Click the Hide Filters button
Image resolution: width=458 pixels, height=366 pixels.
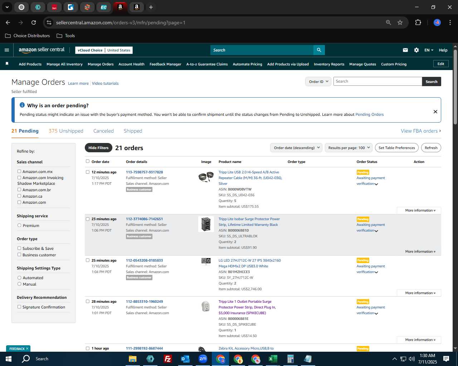pos(98,148)
